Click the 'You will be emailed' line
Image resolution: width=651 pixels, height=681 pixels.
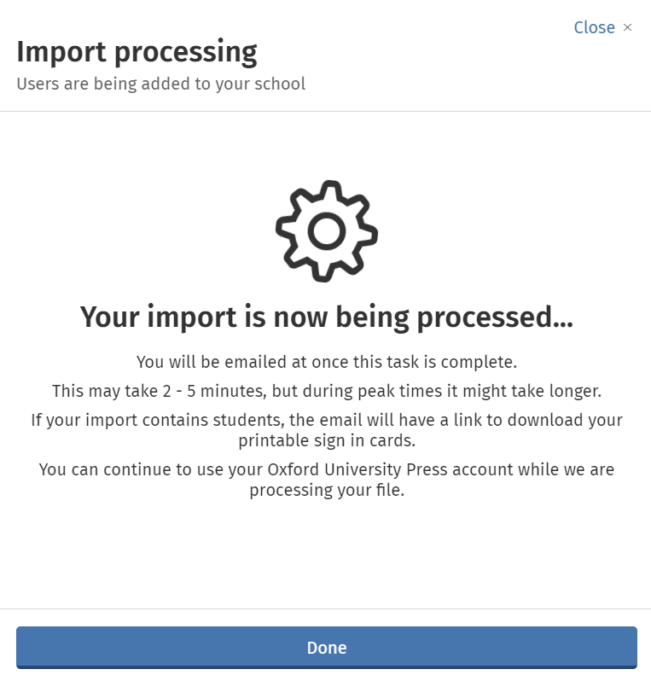tap(326, 362)
